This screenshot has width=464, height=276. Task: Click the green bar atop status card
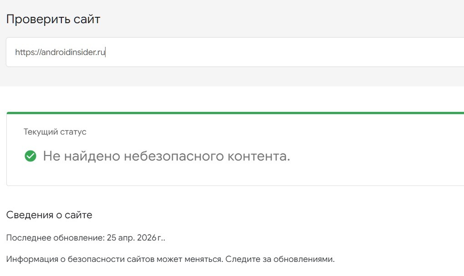[x=235, y=113]
